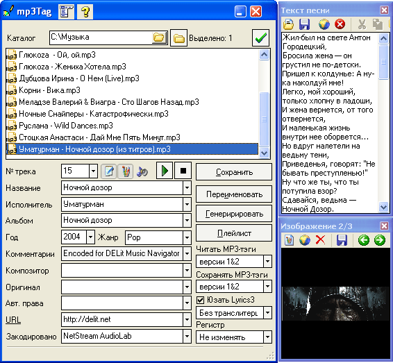Viewport: 393px width, 363px height.
Task: Click file list scrollbar up arrow
Action: point(264,54)
